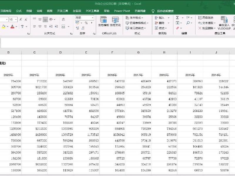Click the center horizontally icon
Image resolution: width=235 pixels, height=176 pixels.
pos(40,26)
